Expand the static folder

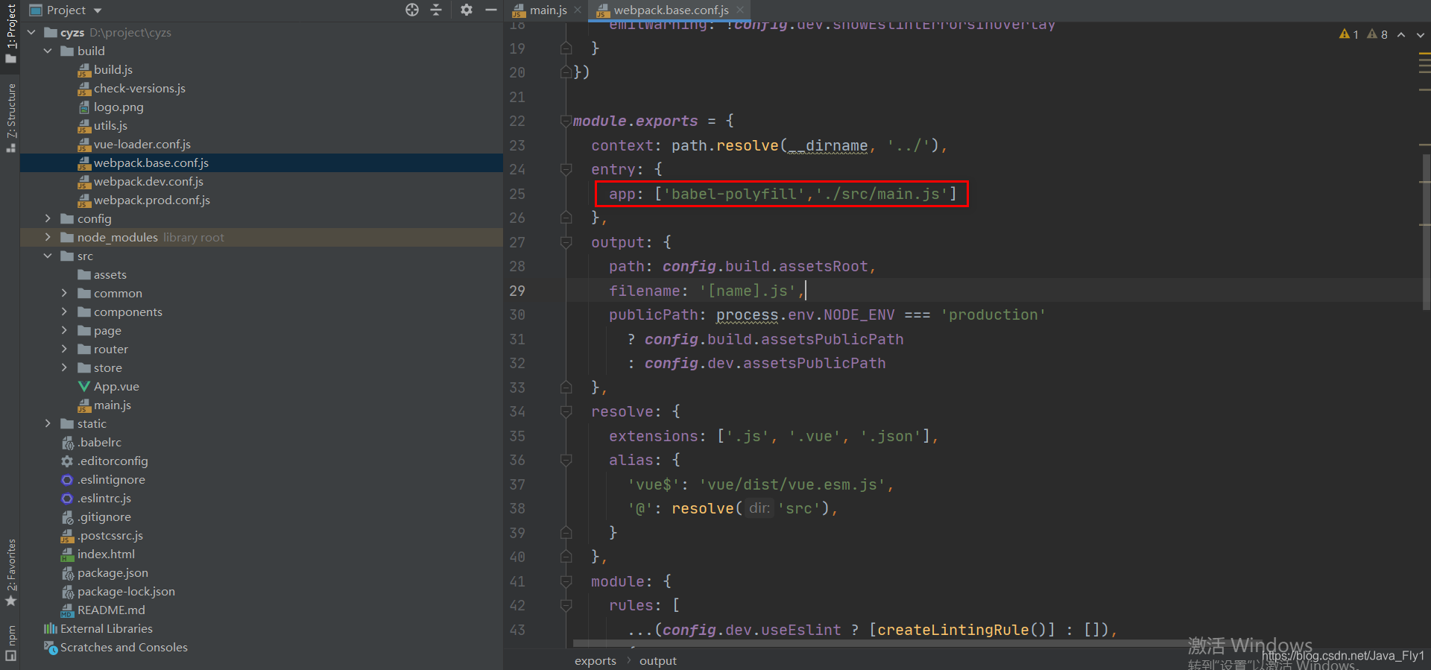48,423
